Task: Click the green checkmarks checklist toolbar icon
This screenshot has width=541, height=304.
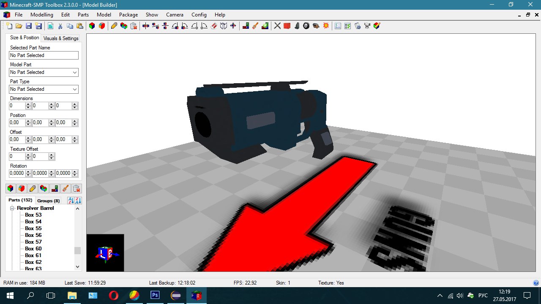Action: click(x=347, y=26)
